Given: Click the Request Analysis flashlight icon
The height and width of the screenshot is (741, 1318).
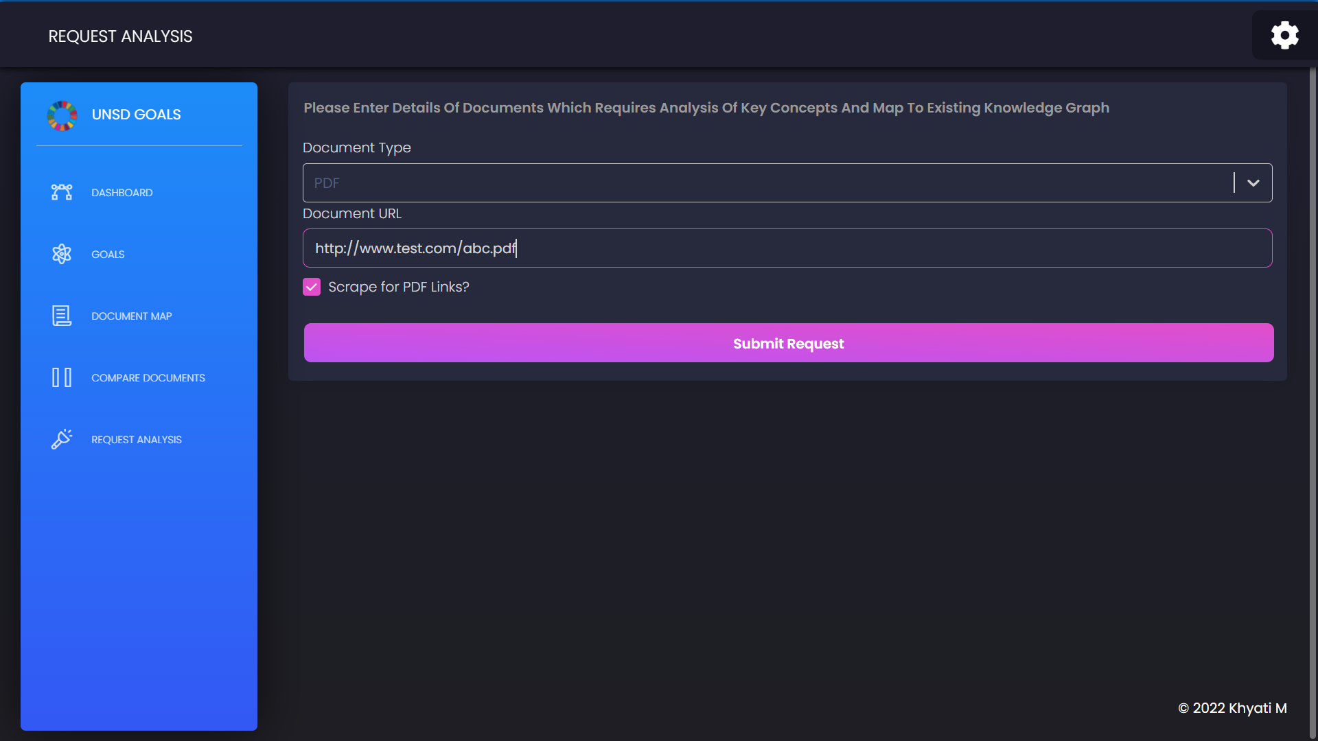Looking at the screenshot, I should click(62, 439).
